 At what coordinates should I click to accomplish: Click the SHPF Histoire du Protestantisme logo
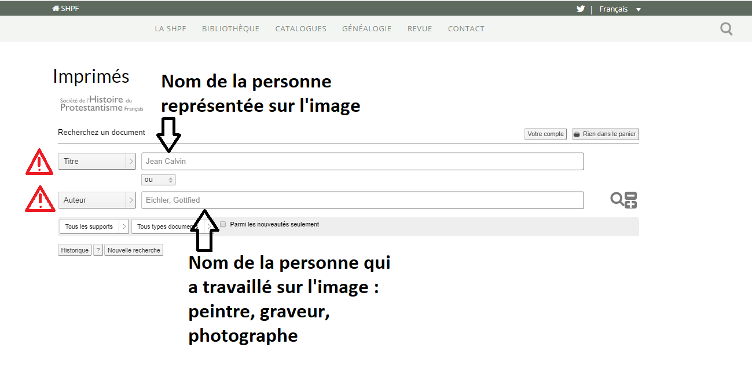(x=101, y=104)
